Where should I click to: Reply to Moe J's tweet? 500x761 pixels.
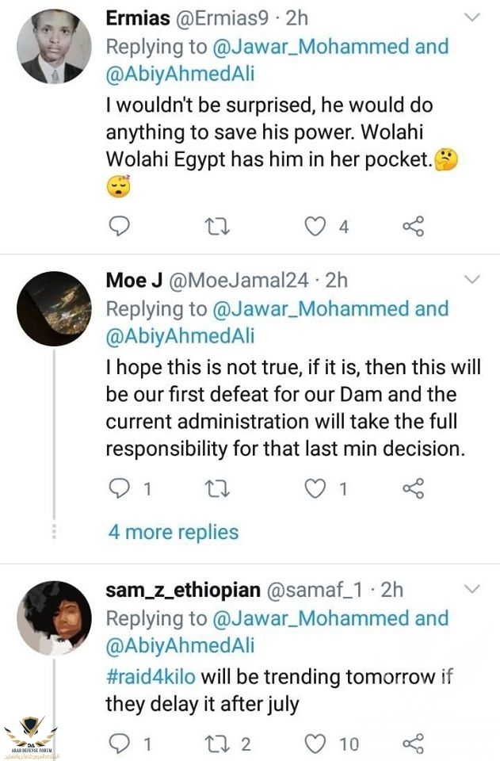click(x=118, y=488)
